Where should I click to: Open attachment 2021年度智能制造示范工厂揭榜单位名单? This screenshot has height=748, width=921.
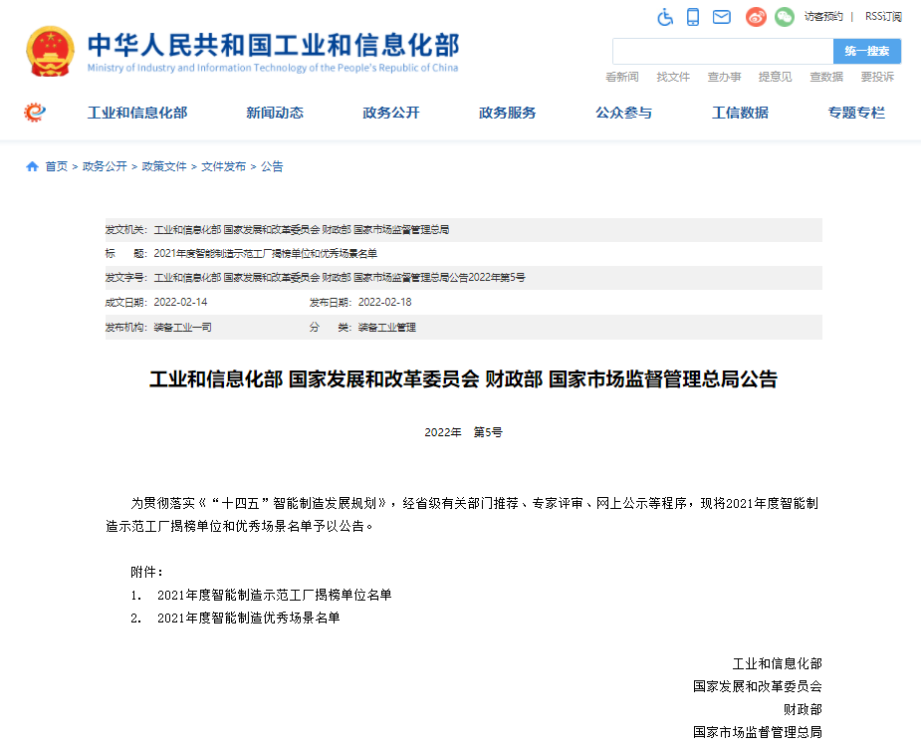click(x=274, y=595)
